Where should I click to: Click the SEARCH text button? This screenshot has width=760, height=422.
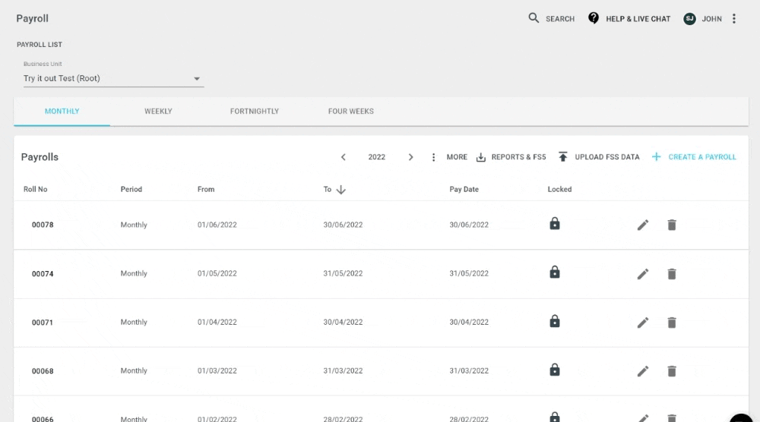560,19
